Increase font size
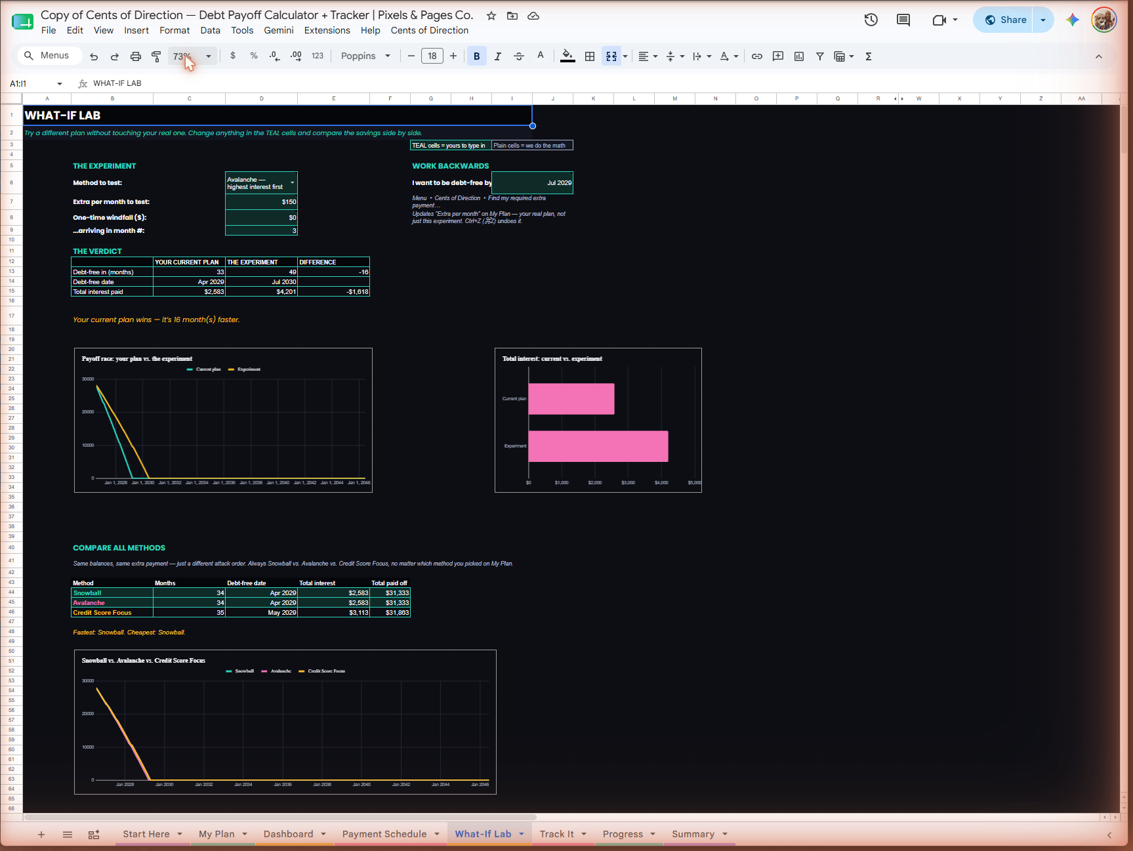Screen dimensions: 1133x851 pos(453,56)
